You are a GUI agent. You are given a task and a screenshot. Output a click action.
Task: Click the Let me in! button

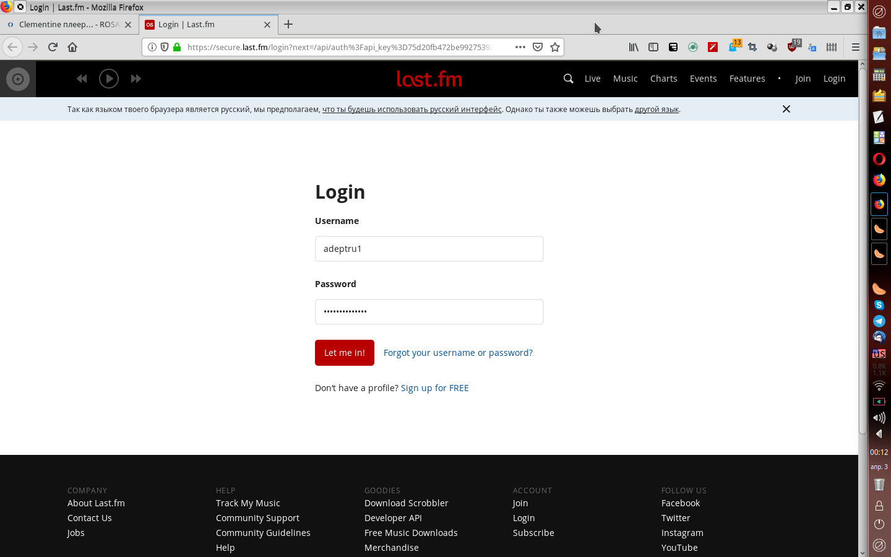point(345,353)
